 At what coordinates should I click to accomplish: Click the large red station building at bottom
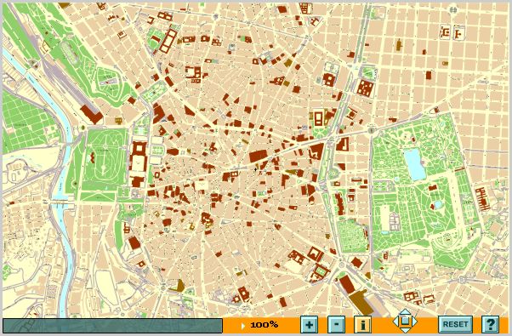[346, 284]
